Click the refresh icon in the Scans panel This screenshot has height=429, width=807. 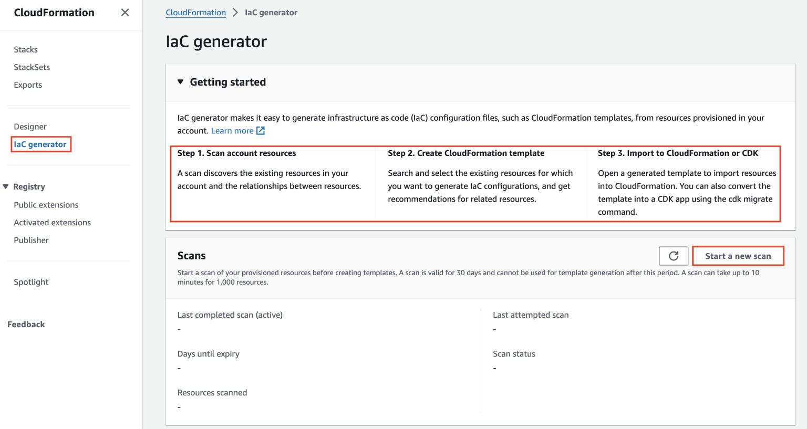[x=673, y=256]
